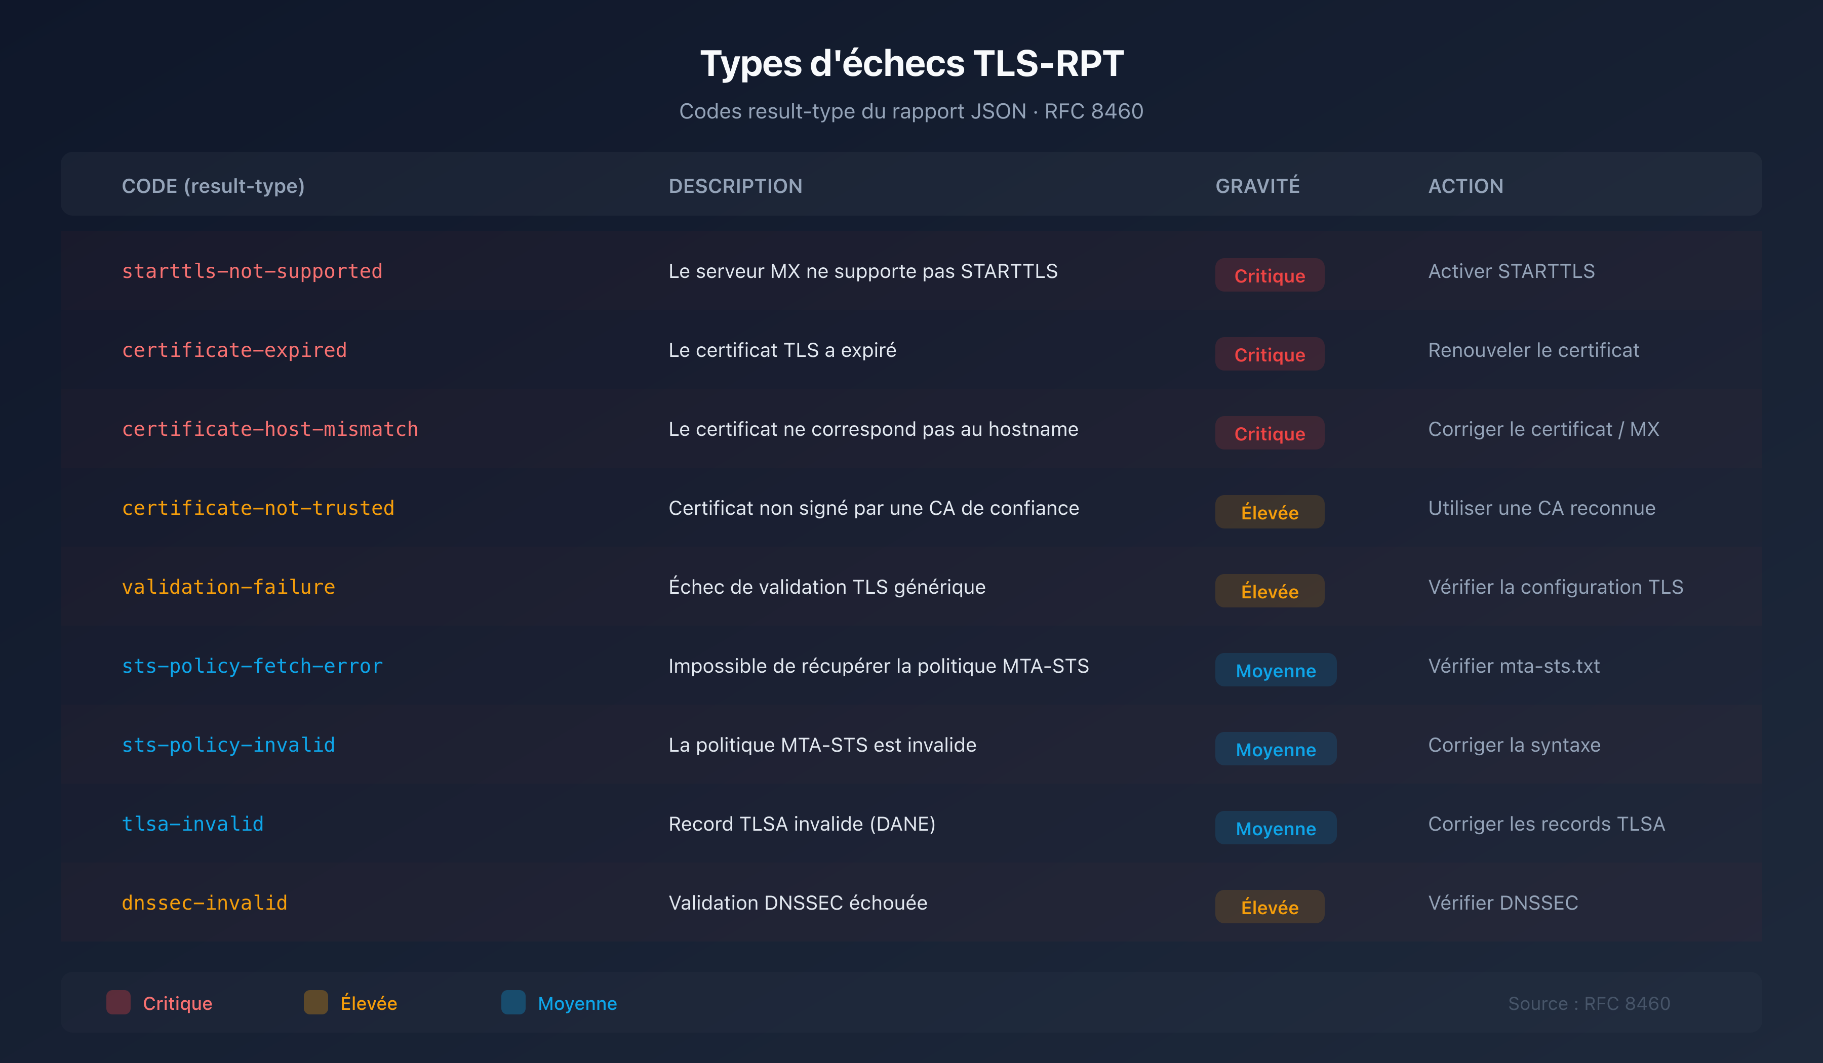Click the validation-failure code

click(228, 587)
